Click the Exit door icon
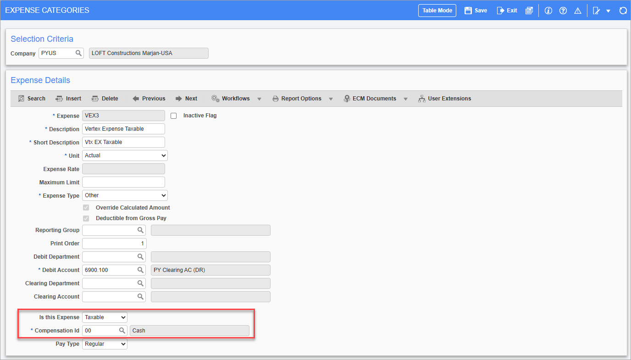The width and height of the screenshot is (631, 360). pyautogui.click(x=501, y=11)
